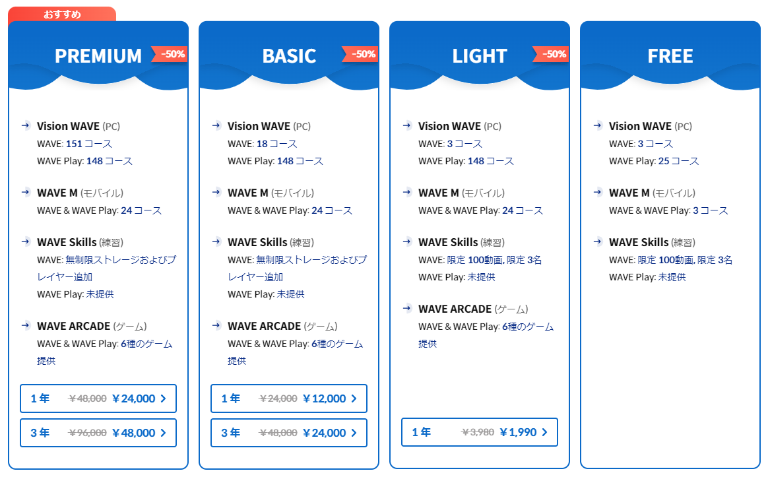Click the arrow icon beside BASIC WAVE M
The image size is (768, 477).
tap(216, 192)
